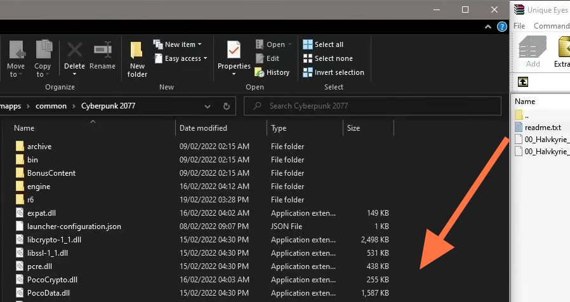Sort by Size column header
Viewport: 570px width, 302px height.
point(354,128)
